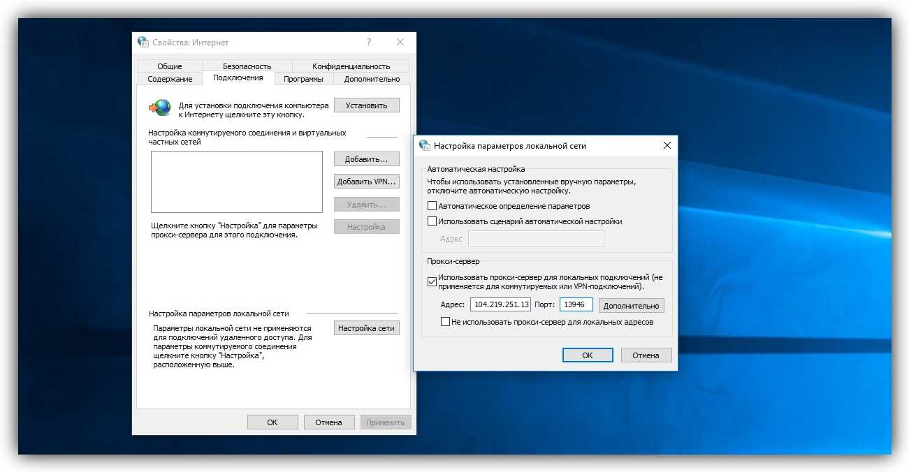Click the globe icon in LAN settings title bar
909x472 pixels.
click(424, 145)
